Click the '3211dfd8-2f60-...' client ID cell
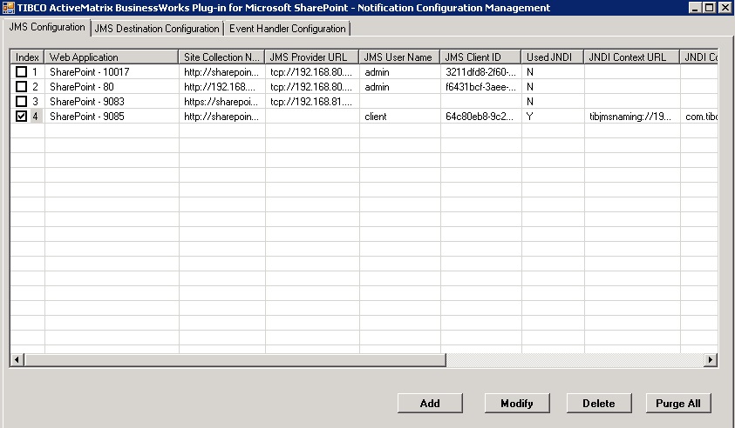 pyautogui.click(x=481, y=72)
